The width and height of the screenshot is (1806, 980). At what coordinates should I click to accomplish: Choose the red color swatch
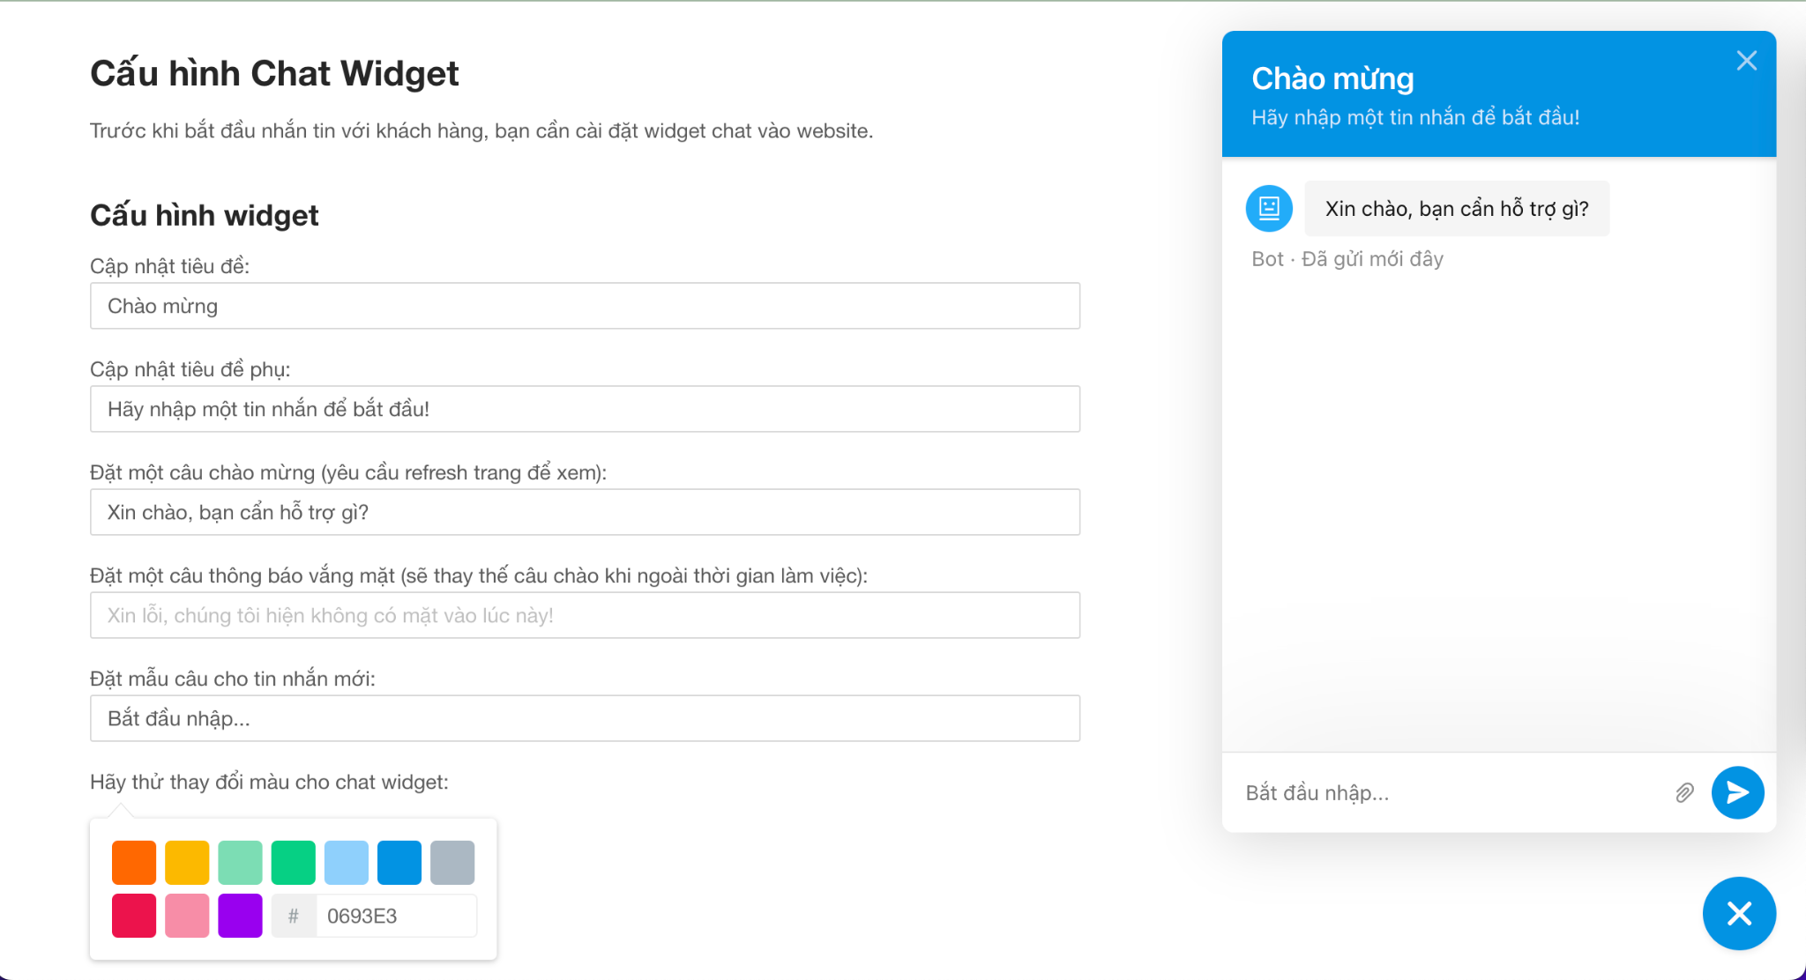click(134, 916)
